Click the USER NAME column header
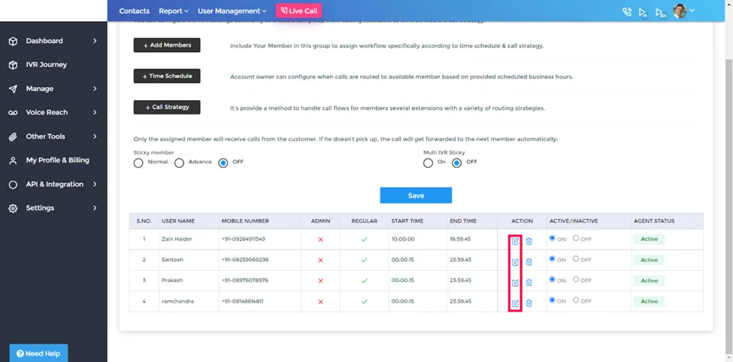The image size is (733, 362). [178, 221]
